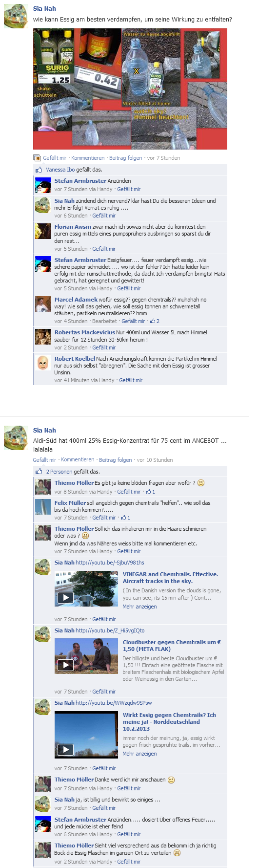Play the Cloudbuster gegen Chemtrails video thumbnail
Image resolution: width=258 pixels, height=868 pixels.
tap(65, 665)
